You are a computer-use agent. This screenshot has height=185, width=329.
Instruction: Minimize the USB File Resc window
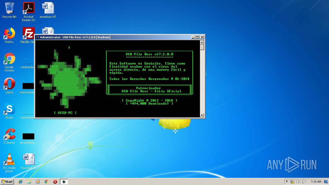193,37
